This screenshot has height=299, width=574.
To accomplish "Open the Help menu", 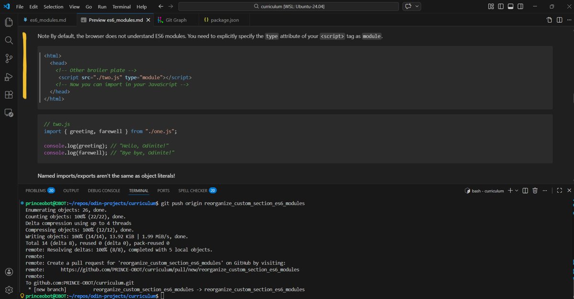I will tap(142, 7).
